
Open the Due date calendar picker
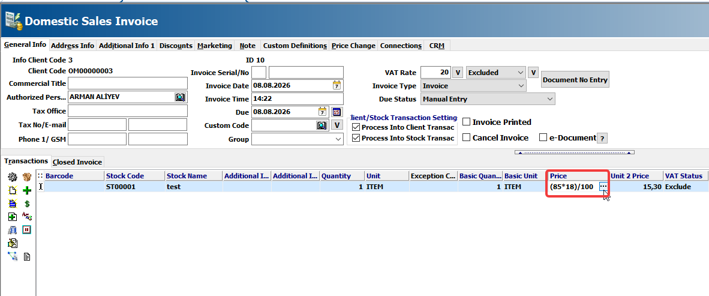(x=322, y=112)
